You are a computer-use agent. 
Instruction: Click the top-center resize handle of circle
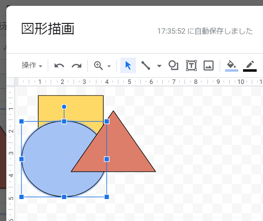pos(64,121)
